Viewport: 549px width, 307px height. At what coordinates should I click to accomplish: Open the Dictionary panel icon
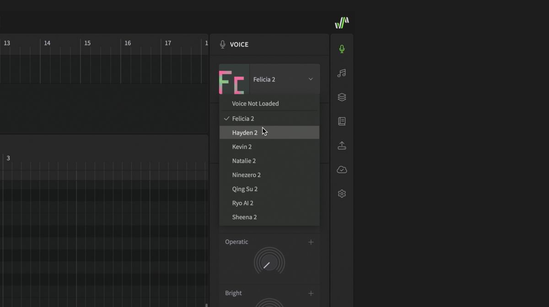coord(342,121)
